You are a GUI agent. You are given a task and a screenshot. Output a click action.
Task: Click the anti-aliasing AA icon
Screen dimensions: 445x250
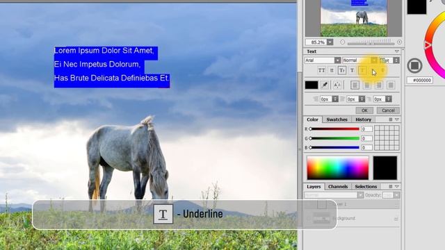tap(337, 85)
